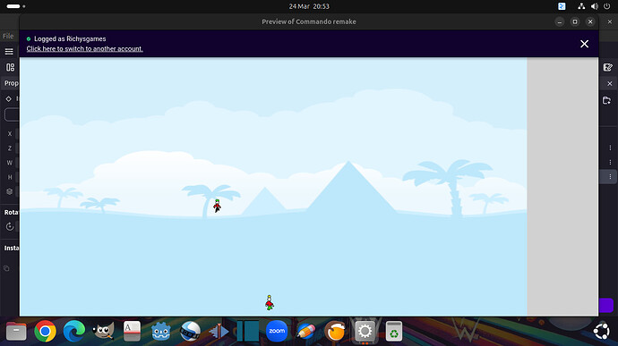Open GIMP from the dock
Image resolution: width=618 pixels, height=346 pixels.
tap(103, 332)
